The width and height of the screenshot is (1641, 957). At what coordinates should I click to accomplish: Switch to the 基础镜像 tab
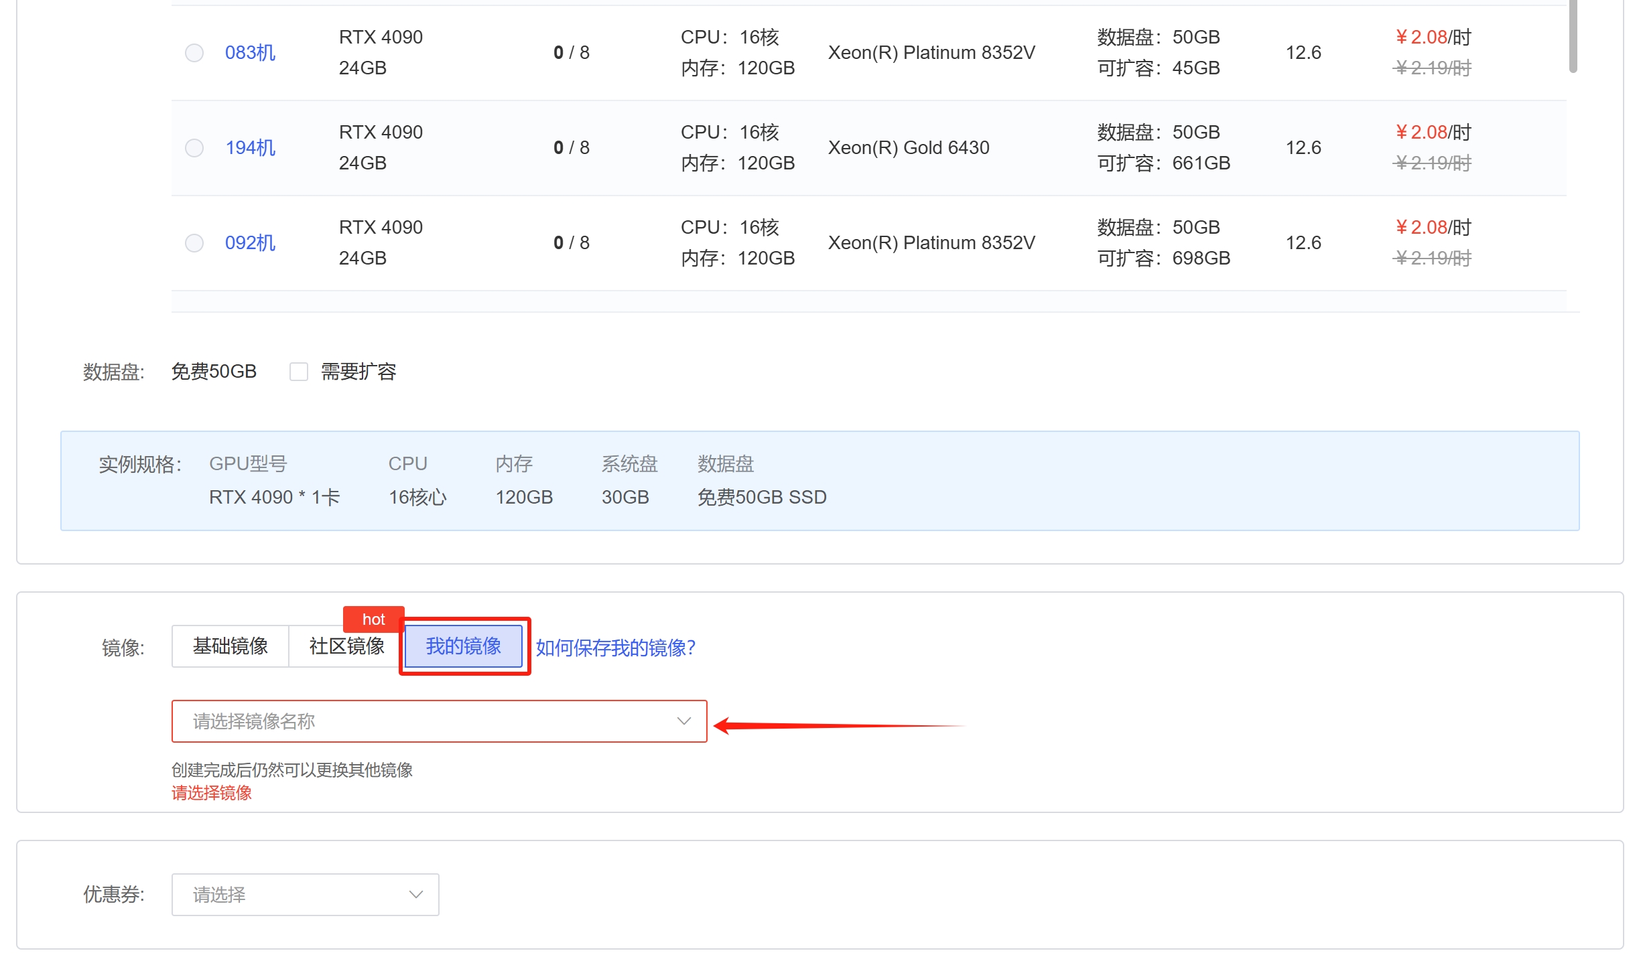231,646
